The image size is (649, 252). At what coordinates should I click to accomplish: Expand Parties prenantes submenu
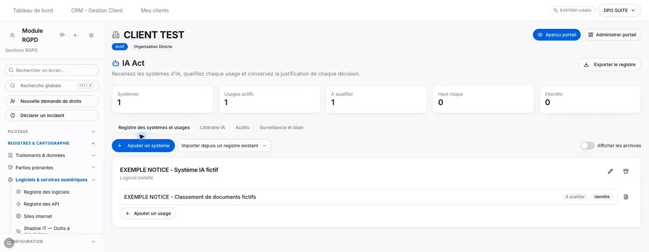tap(93, 168)
